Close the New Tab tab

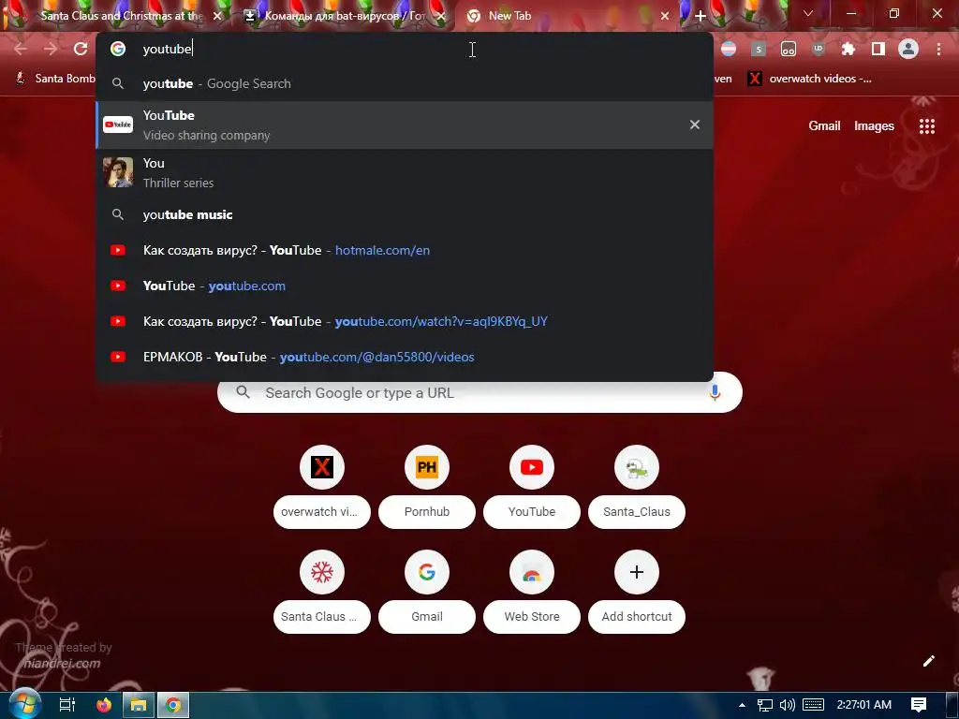click(x=665, y=16)
